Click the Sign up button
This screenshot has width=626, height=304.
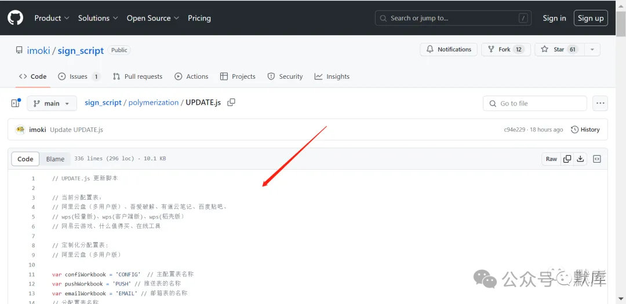point(591,18)
